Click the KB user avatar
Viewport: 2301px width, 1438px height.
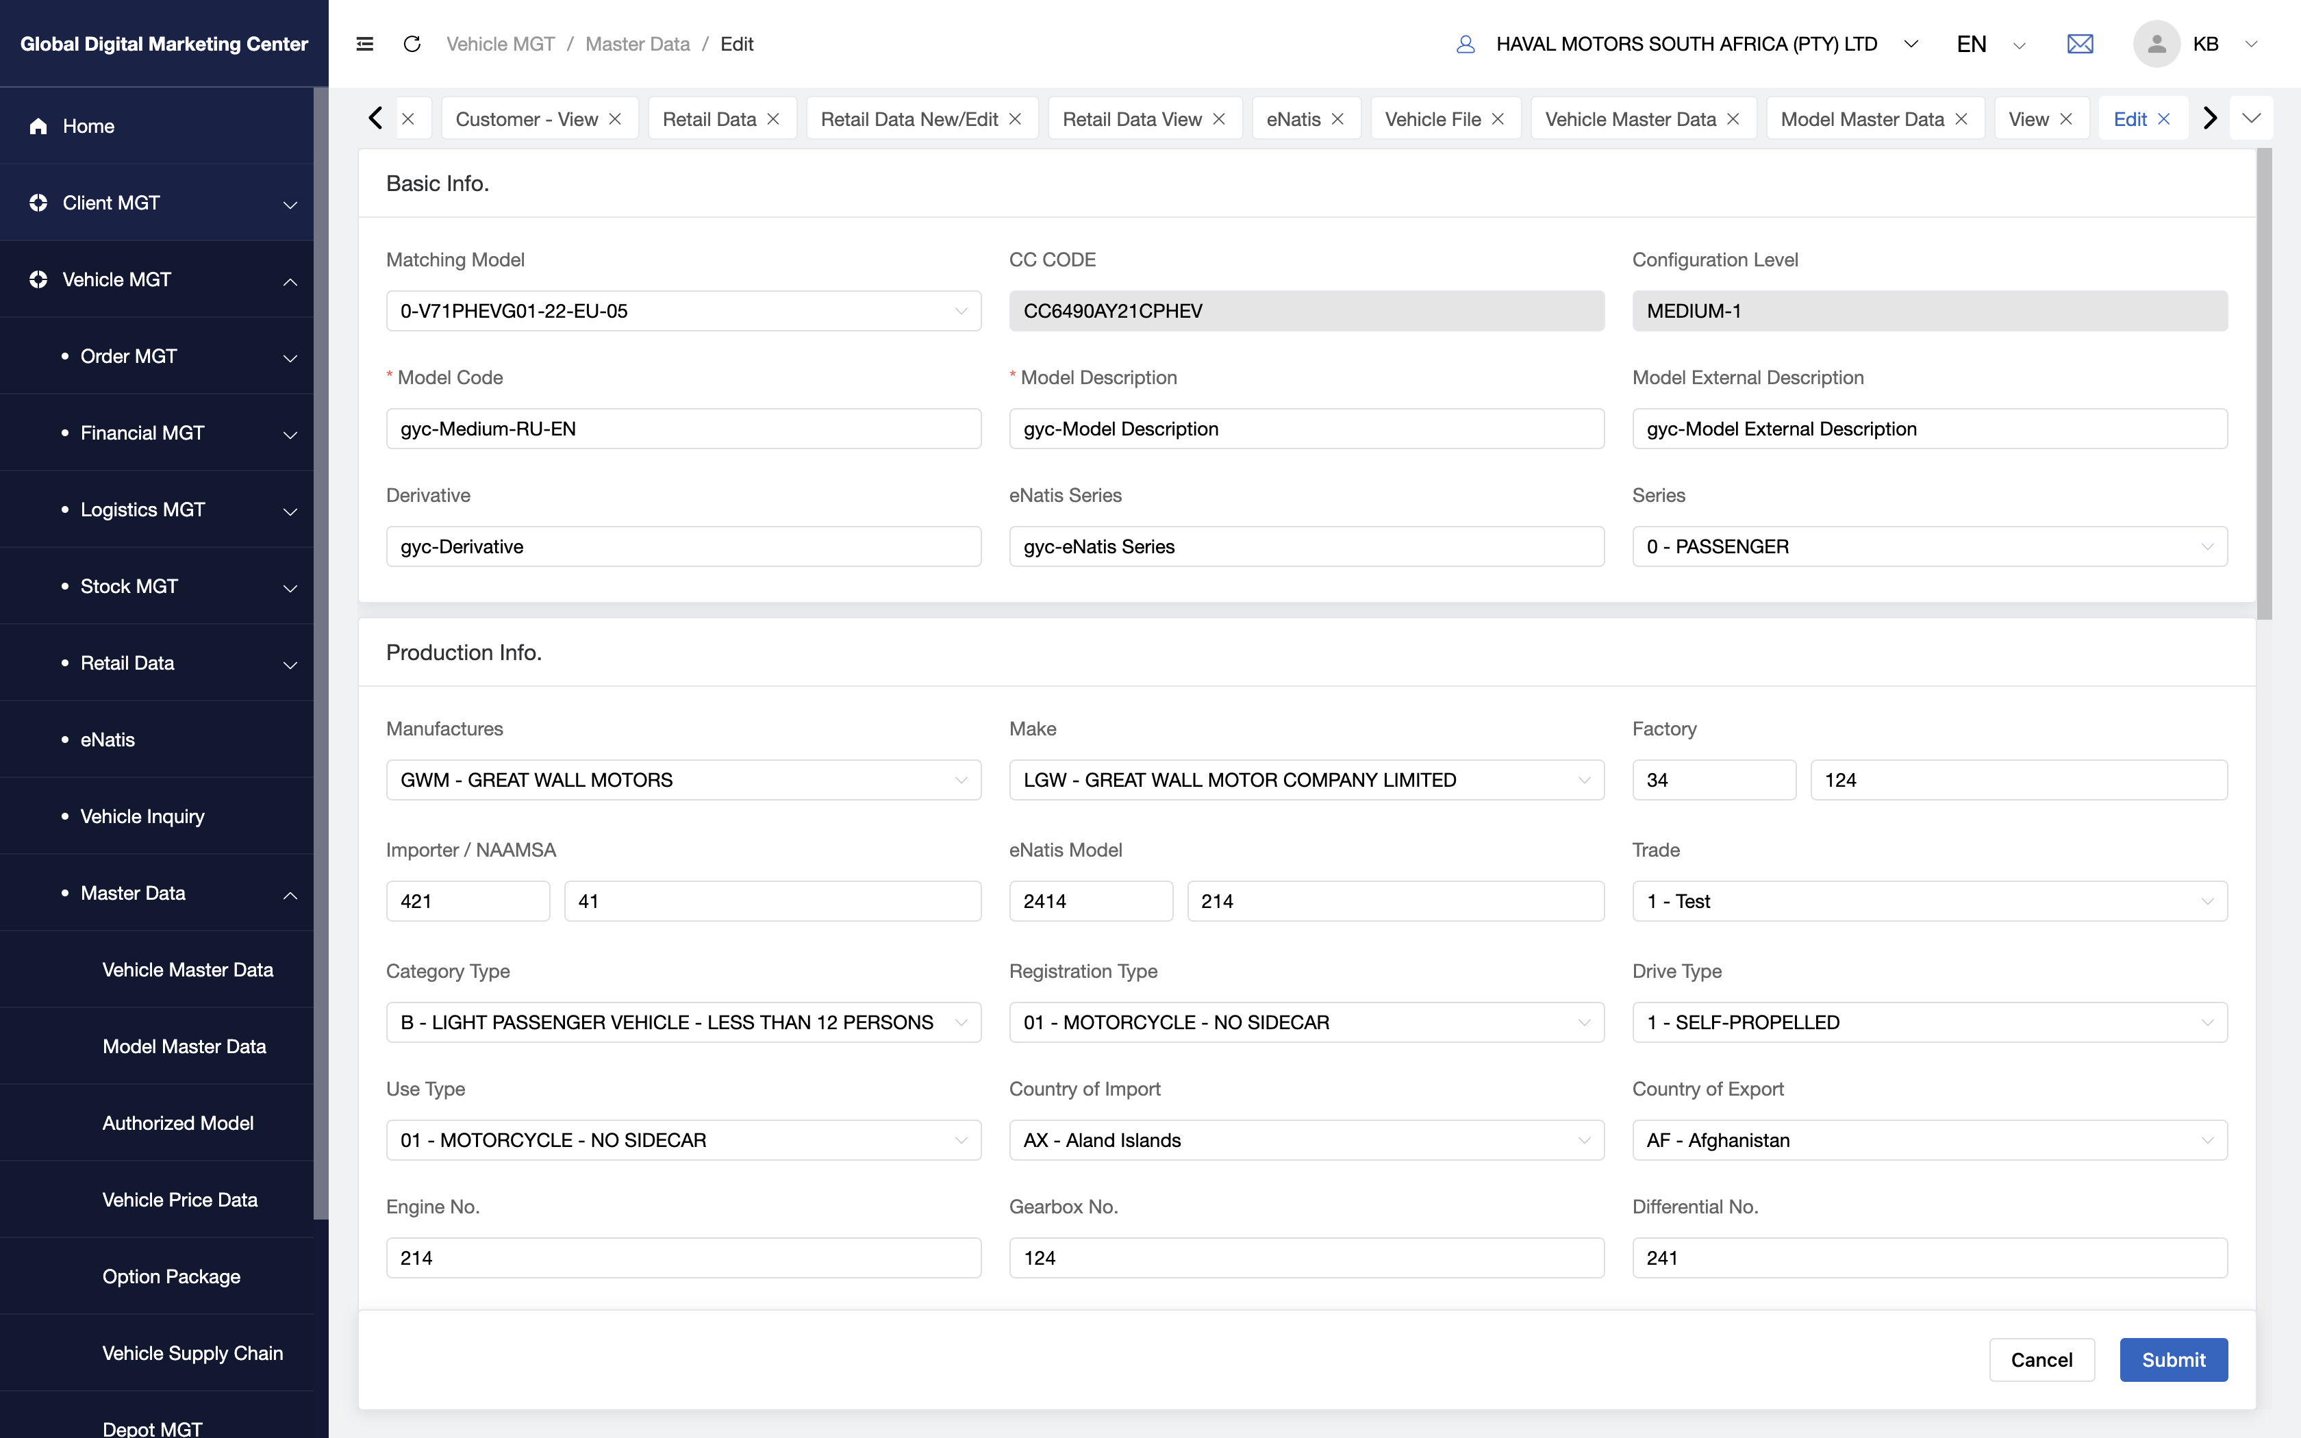click(x=2157, y=44)
